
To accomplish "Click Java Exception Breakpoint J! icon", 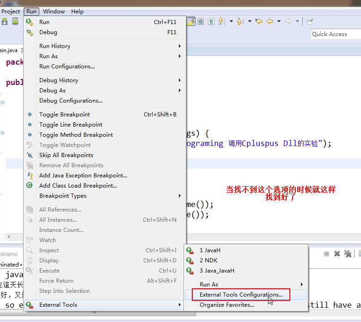I will coord(30,176).
